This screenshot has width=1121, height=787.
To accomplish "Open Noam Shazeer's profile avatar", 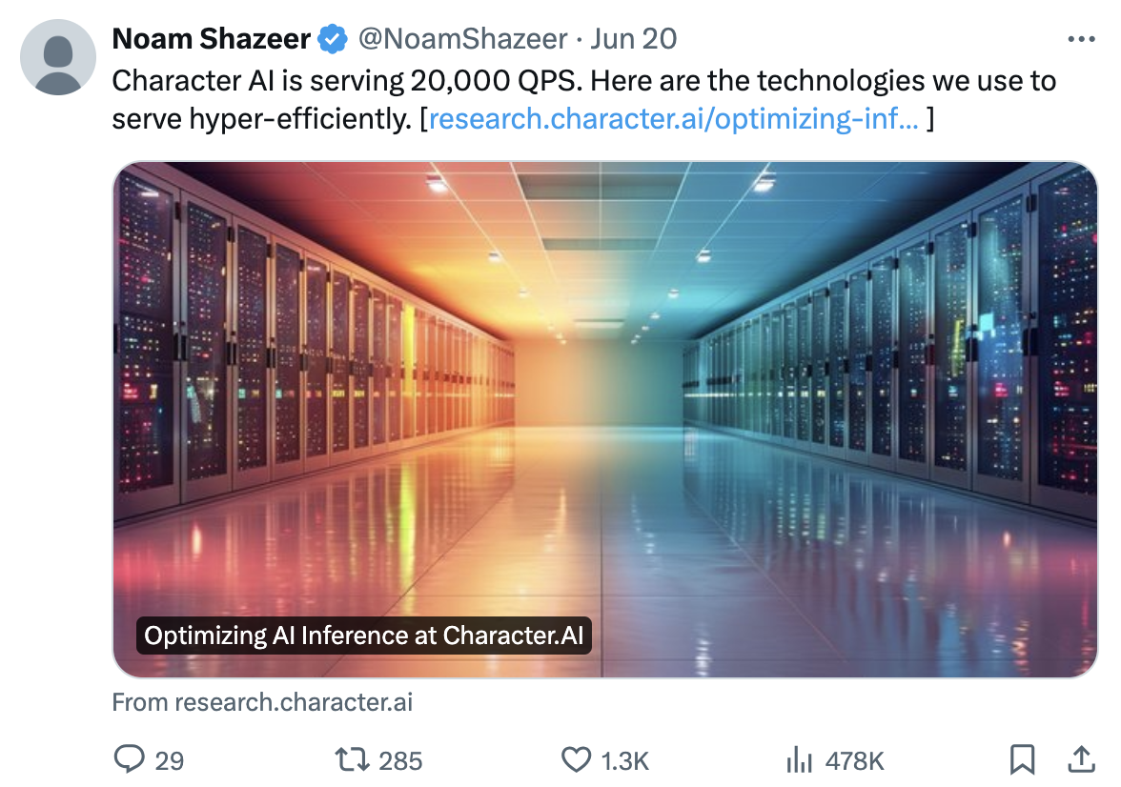I will (x=58, y=57).
